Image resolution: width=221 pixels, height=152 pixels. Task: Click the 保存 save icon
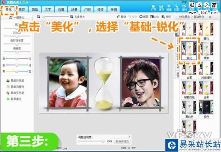(x=161, y=8)
